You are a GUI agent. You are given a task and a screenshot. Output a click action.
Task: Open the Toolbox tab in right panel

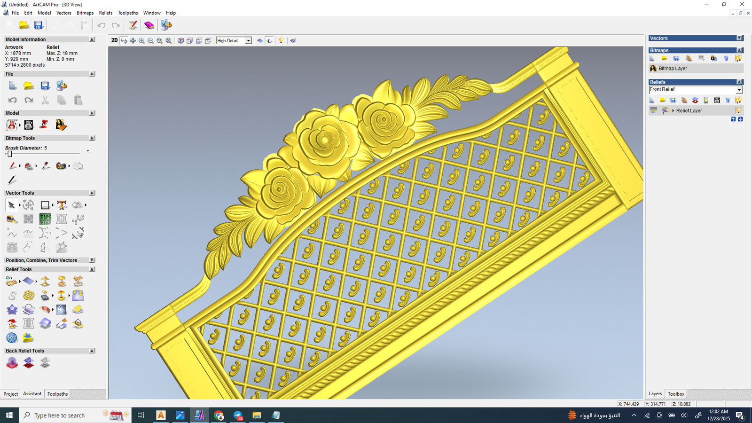click(x=676, y=394)
